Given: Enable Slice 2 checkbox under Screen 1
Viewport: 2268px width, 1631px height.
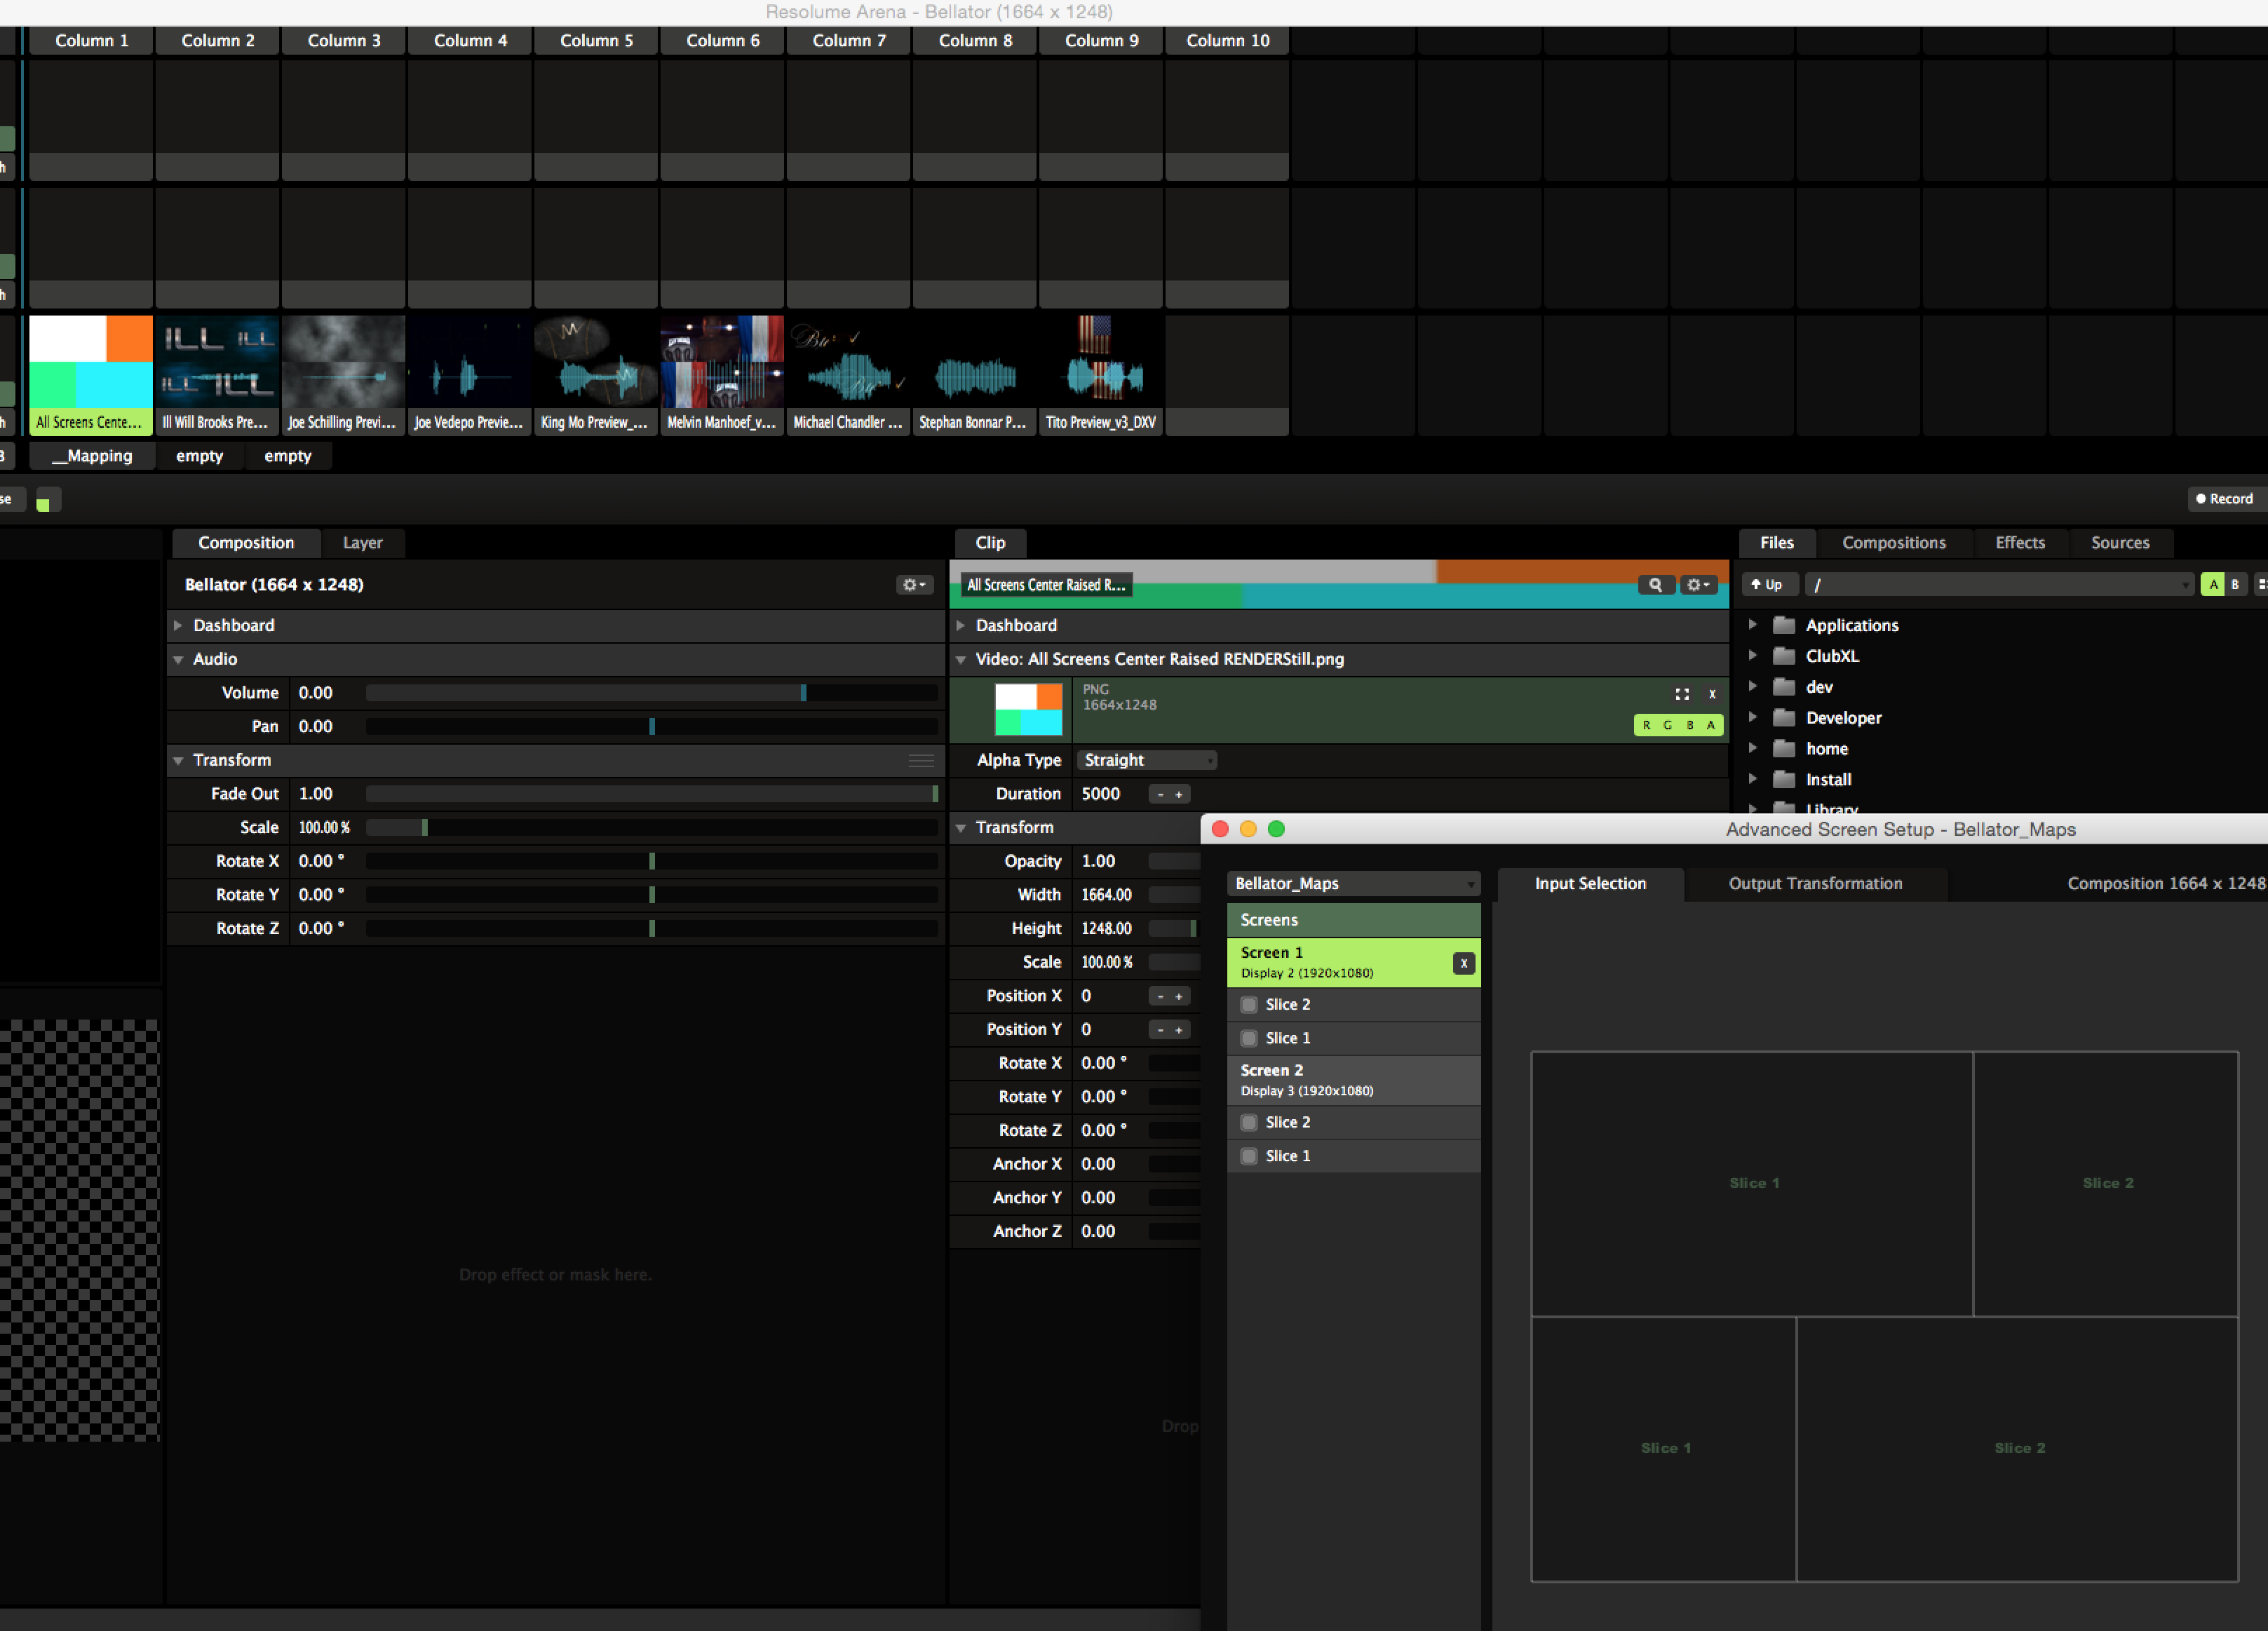Looking at the screenshot, I should pyautogui.click(x=1248, y=1004).
